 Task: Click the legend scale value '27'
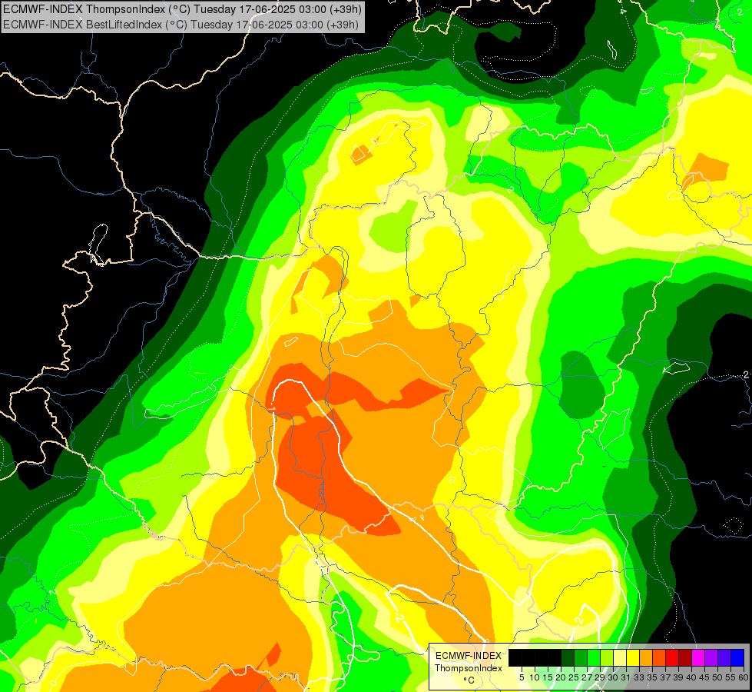(x=587, y=677)
